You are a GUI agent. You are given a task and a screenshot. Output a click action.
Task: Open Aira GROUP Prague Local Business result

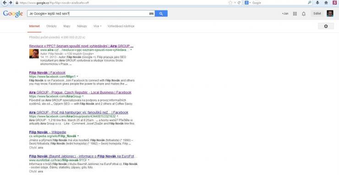(x=80, y=92)
